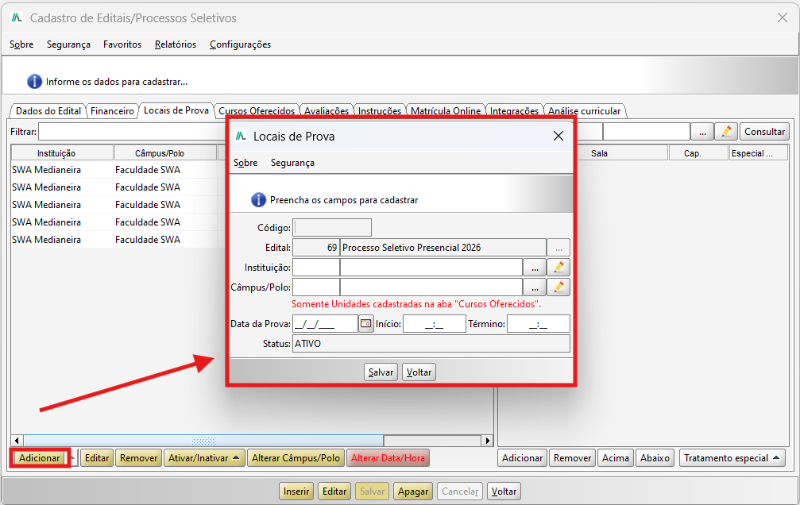Click the ellipsis button next to Consultar
The height and width of the screenshot is (505, 800).
(x=702, y=132)
